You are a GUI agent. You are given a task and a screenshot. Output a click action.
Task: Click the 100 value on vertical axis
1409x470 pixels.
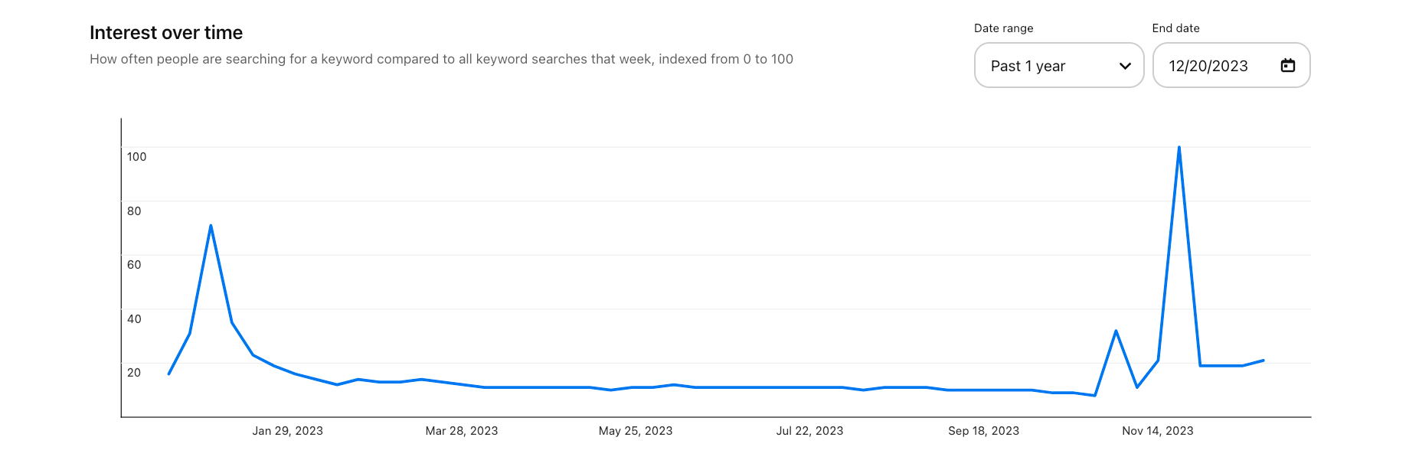pos(136,157)
